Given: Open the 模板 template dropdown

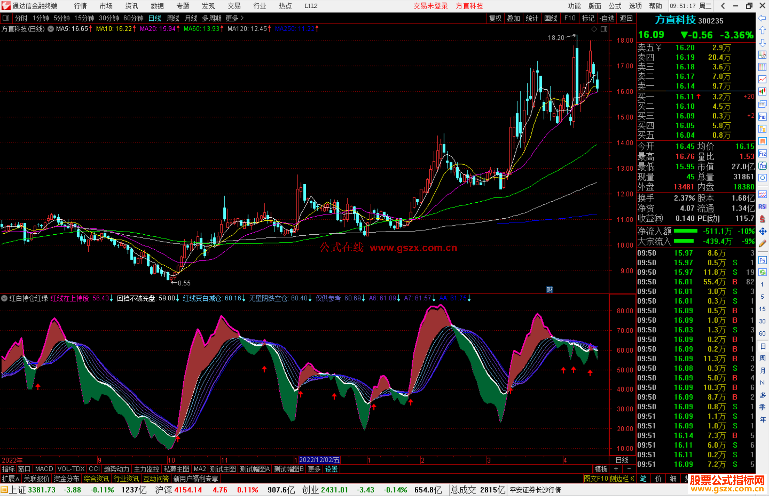Looking at the screenshot, I should 601,469.
